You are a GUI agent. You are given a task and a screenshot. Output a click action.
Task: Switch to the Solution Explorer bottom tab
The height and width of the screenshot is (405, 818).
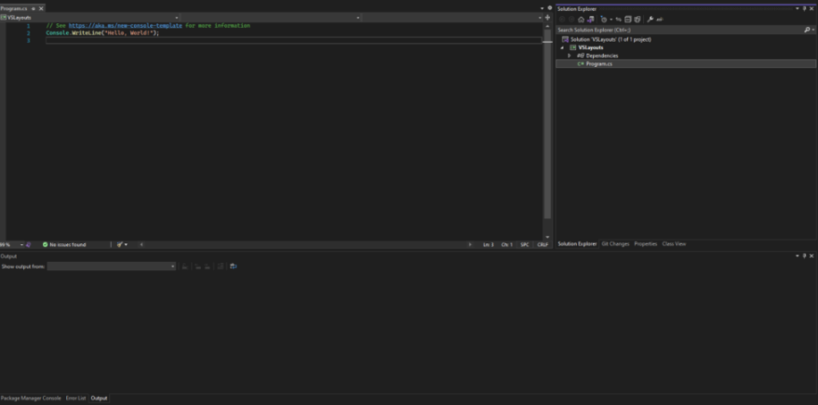tap(577, 243)
